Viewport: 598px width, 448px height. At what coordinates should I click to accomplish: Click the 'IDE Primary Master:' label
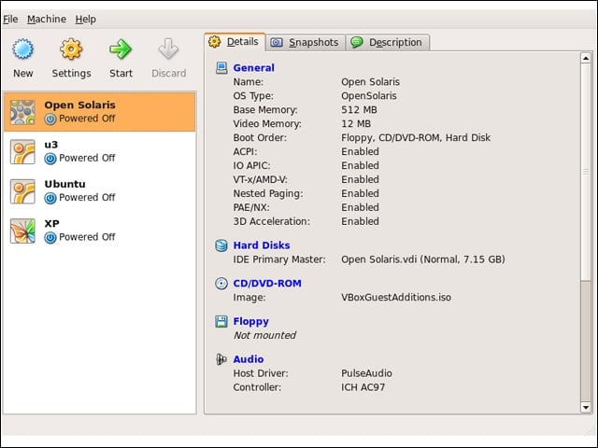pos(279,259)
